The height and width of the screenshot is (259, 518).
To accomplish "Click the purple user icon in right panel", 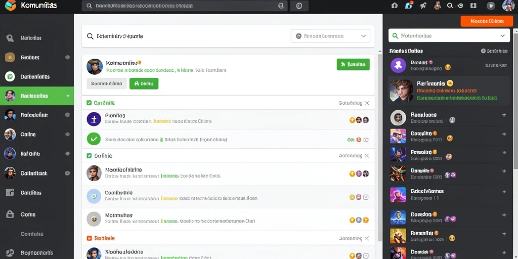I will click(x=398, y=65).
